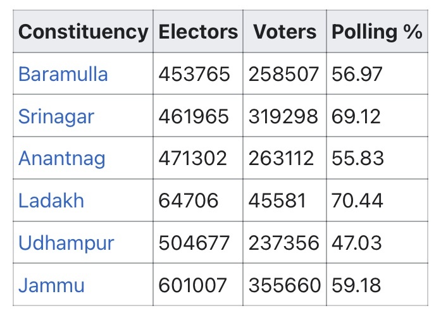Screen dimensions: 441x320
Task: Click Jammu's voters value 355660
Action: (x=284, y=285)
